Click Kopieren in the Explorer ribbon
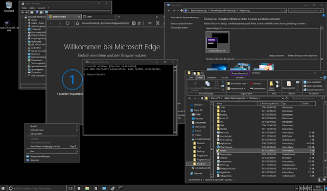 tap(207, 85)
